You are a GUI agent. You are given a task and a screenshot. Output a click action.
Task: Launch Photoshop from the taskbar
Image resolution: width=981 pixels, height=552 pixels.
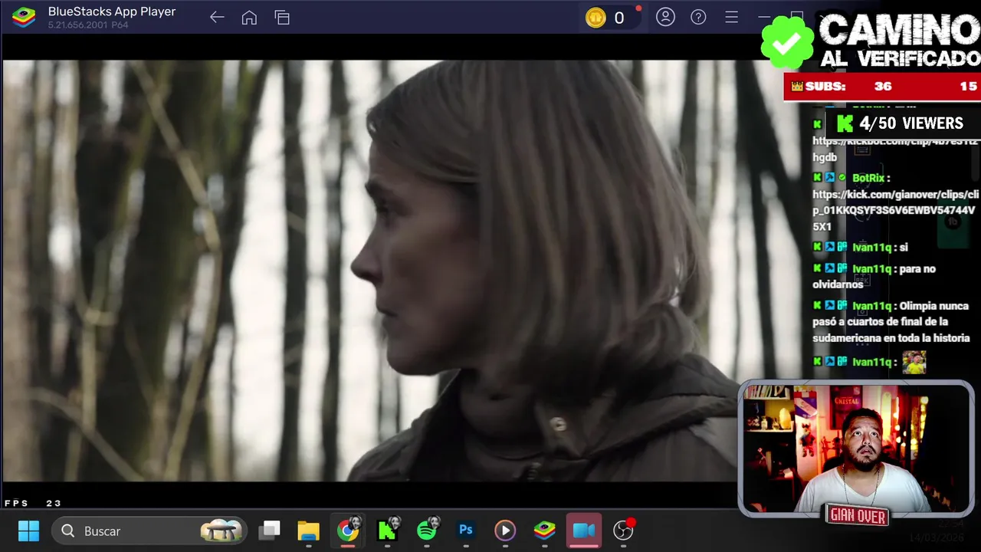tap(466, 531)
